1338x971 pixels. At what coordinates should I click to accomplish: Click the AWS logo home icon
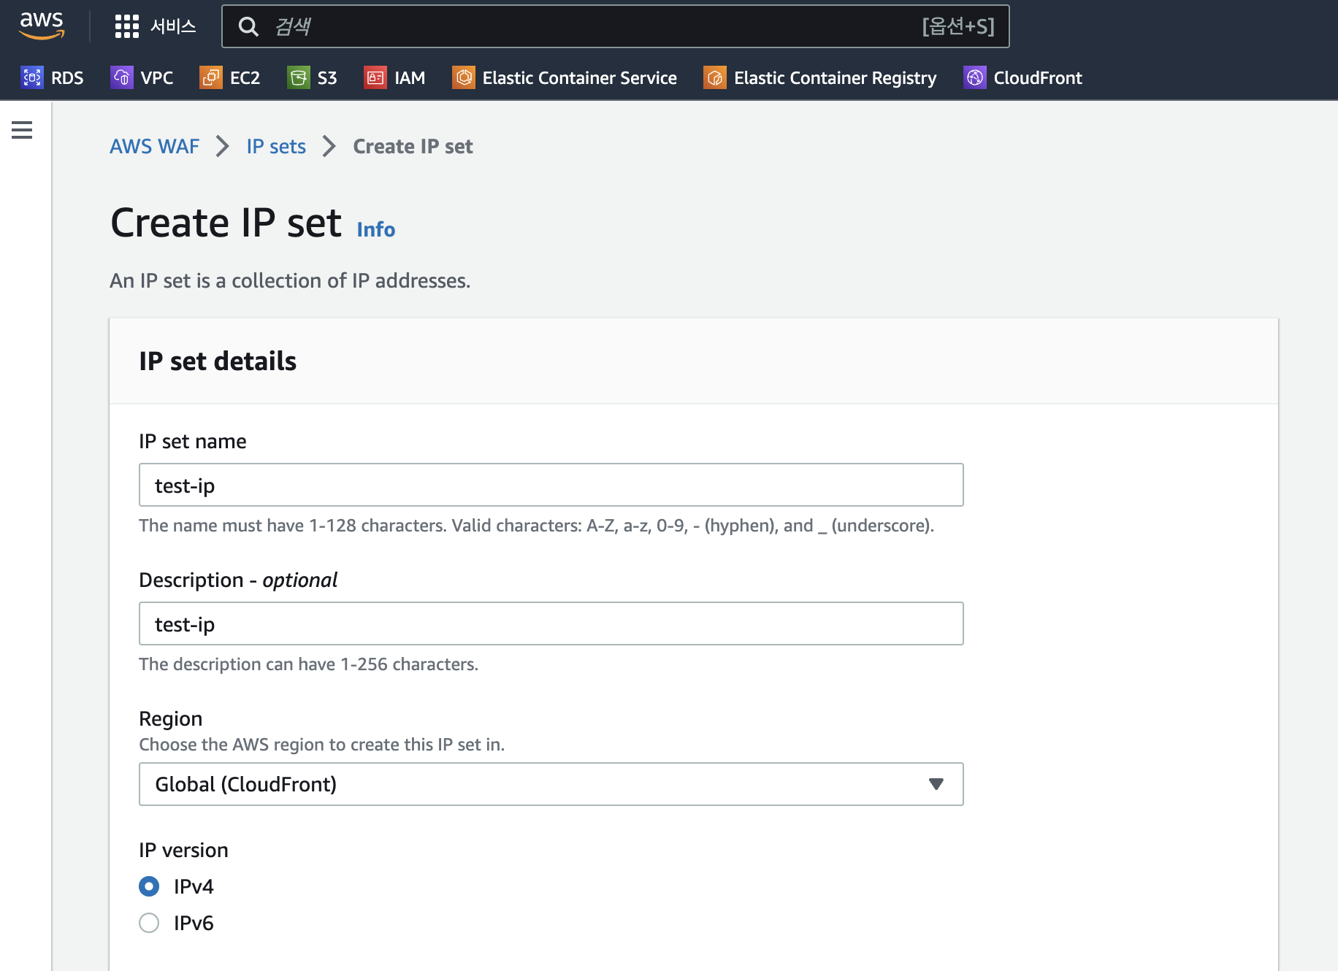[42, 26]
